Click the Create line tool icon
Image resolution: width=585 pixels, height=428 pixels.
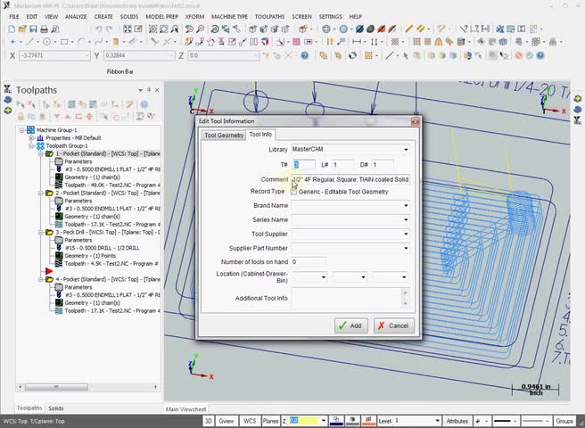tap(29, 42)
